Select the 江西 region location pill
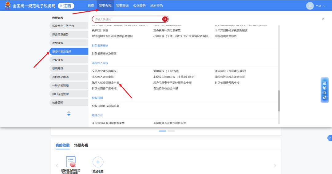 pos(66,6)
